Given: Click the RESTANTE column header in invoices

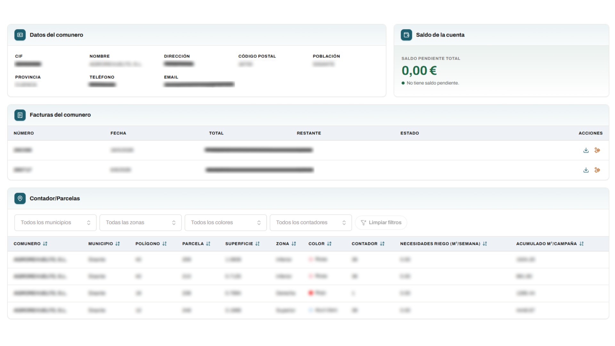Looking at the screenshot, I should coord(309,133).
